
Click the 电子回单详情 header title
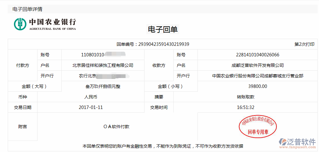point(27,9)
